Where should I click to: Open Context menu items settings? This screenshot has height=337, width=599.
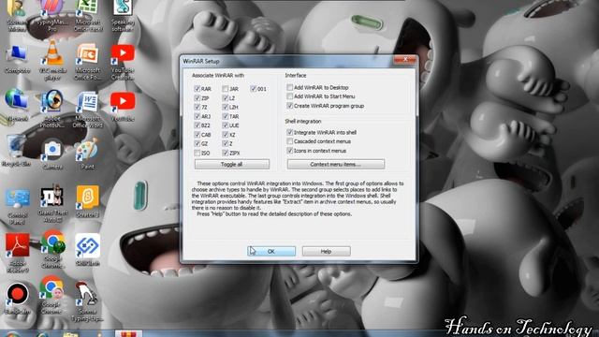(336, 165)
